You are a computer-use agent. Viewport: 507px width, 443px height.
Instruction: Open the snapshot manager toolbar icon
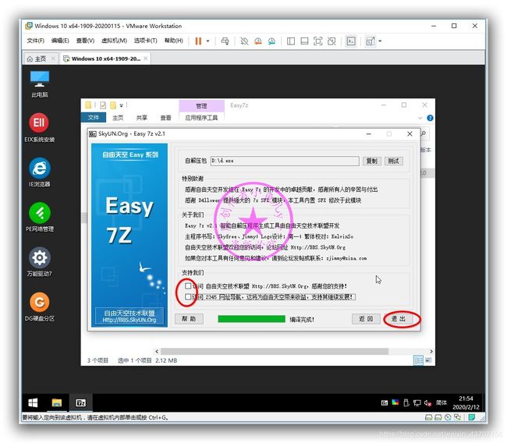click(271, 41)
